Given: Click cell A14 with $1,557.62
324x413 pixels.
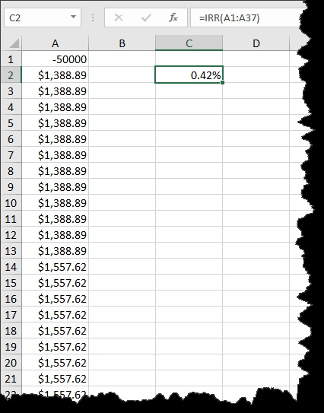Looking at the screenshot, I should (55, 266).
